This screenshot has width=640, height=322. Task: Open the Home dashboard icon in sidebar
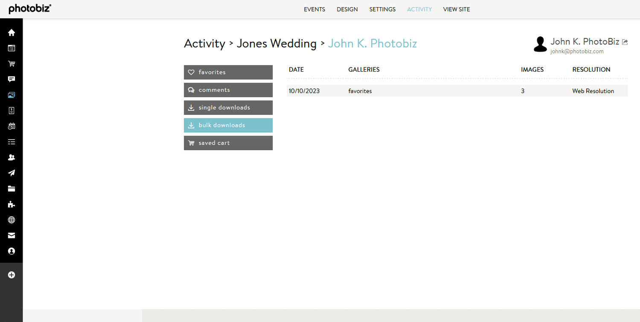pyautogui.click(x=12, y=32)
